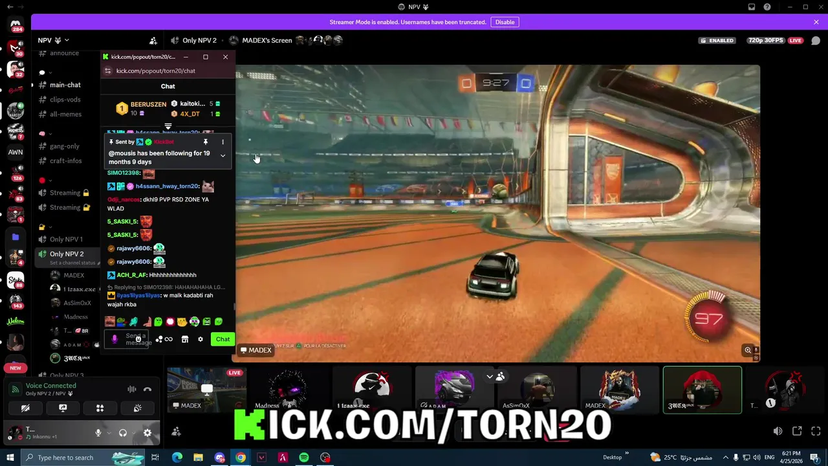828x466 pixels.
Task: Adjust stream volume speaker icon
Action: (x=778, y=431)
